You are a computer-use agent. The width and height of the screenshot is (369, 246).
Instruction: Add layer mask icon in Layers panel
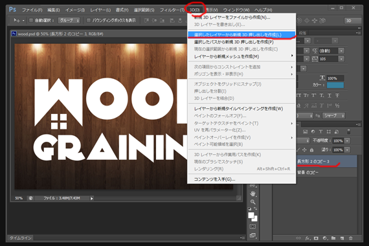point(316,238)
